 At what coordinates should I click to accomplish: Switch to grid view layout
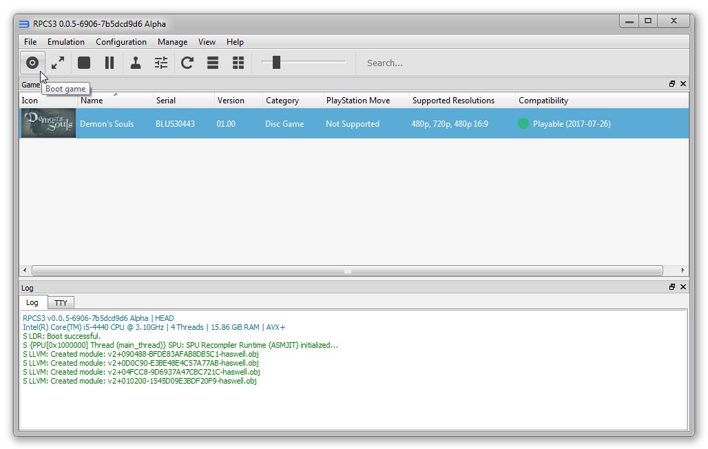[238, 63]
